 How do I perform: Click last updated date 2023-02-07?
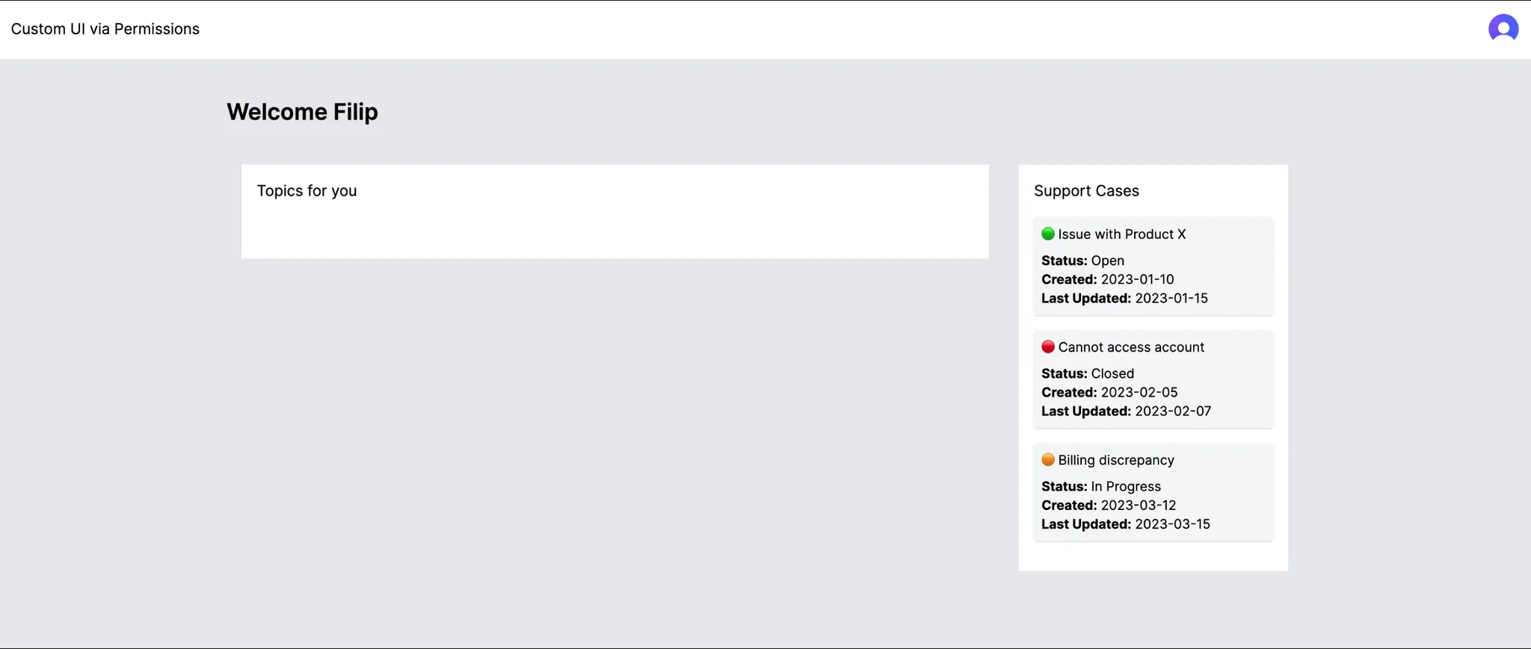(x=1173, y=411)
